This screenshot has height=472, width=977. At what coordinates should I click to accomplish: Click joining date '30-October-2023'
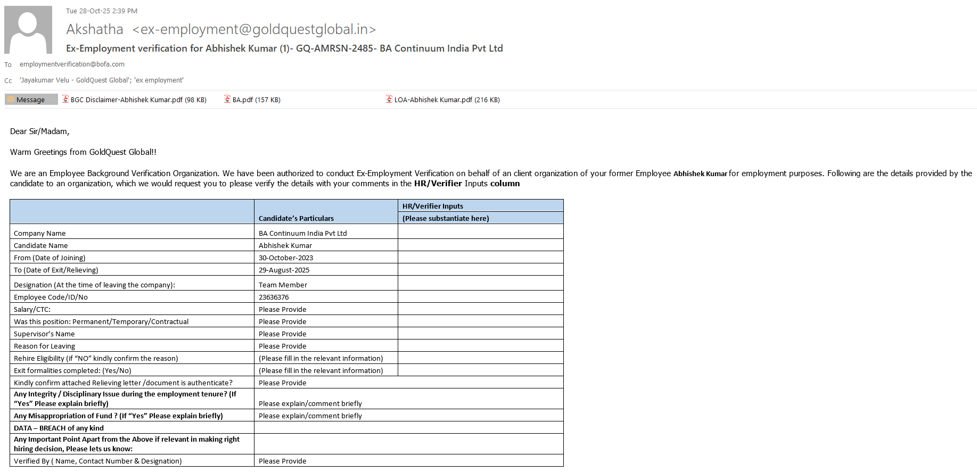pos(286,258)
